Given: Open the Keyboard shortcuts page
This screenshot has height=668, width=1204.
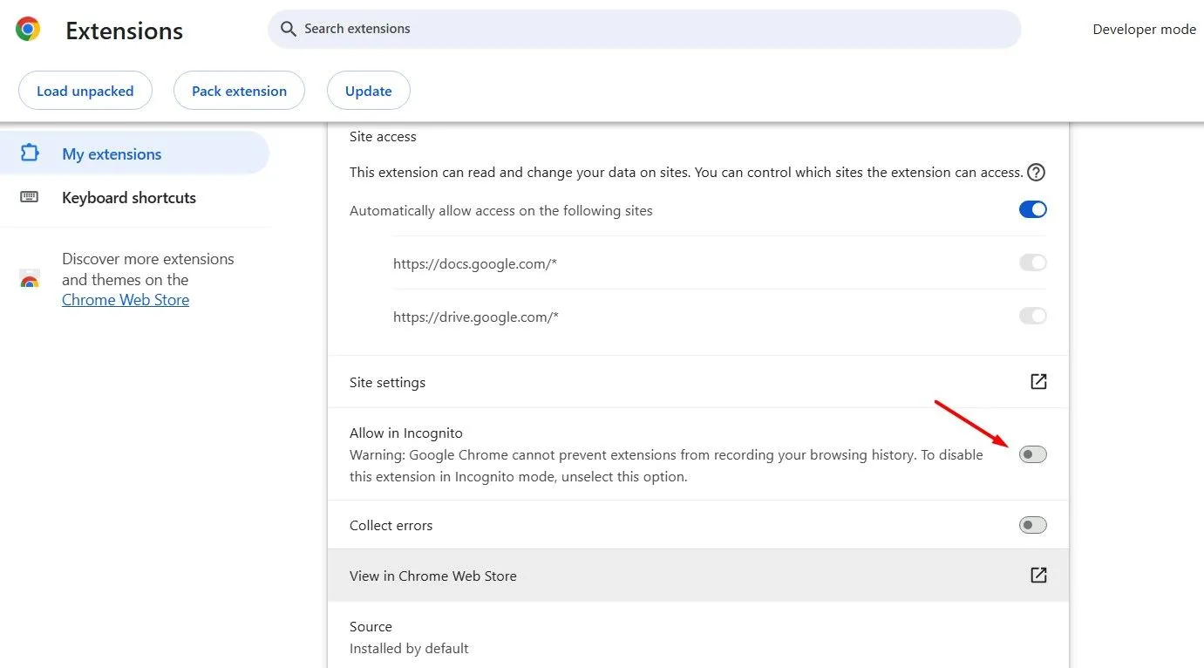Looking at the screenshot, I should point(128,197).
